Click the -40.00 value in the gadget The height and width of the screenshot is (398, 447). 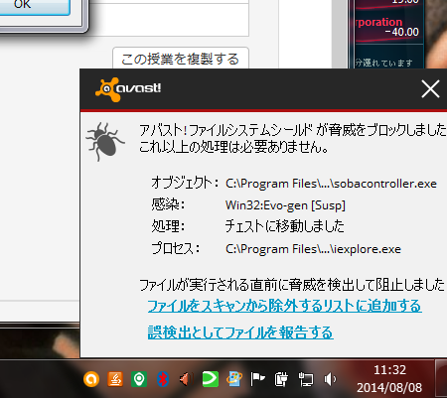(402, 32)
